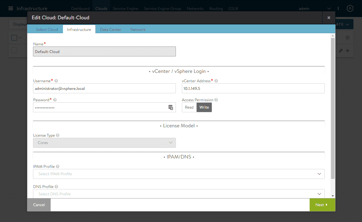Open the hamburger navigation menu

(x=11, y=9)
